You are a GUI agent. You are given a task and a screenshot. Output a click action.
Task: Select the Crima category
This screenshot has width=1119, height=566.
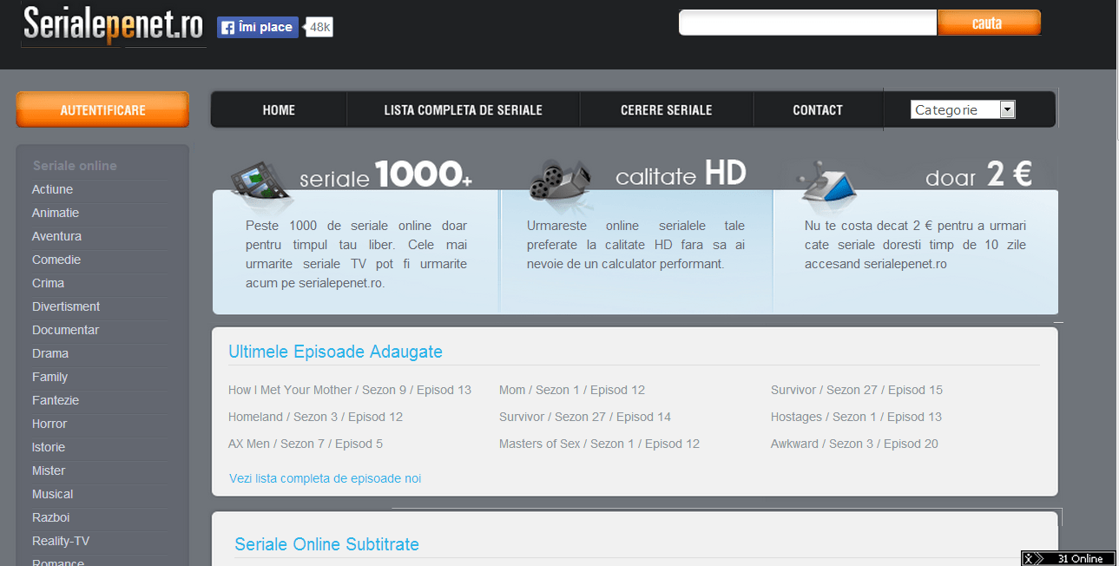(48, 283)
